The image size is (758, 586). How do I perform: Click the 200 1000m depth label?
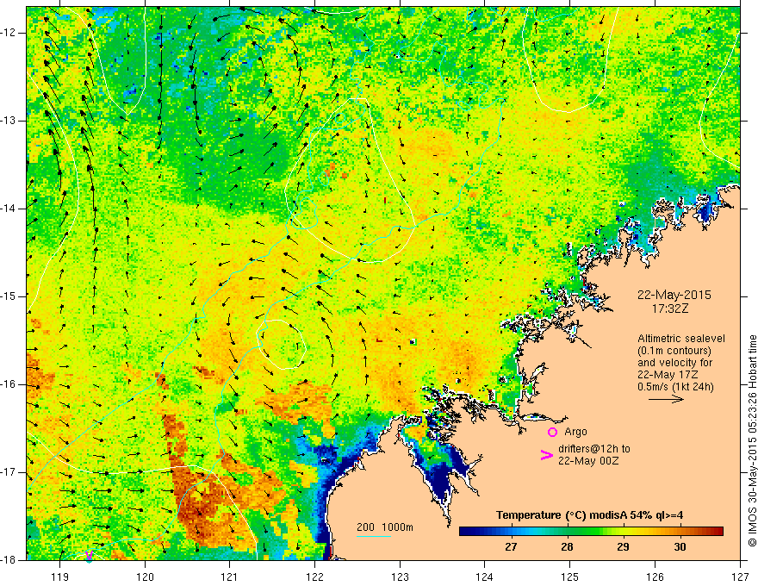pyautogui.click(x=385, y=527)
